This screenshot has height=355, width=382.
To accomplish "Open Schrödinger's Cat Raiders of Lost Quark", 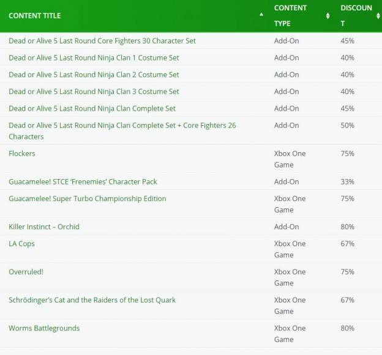I will pyautogui.click(x=92, y=300).
